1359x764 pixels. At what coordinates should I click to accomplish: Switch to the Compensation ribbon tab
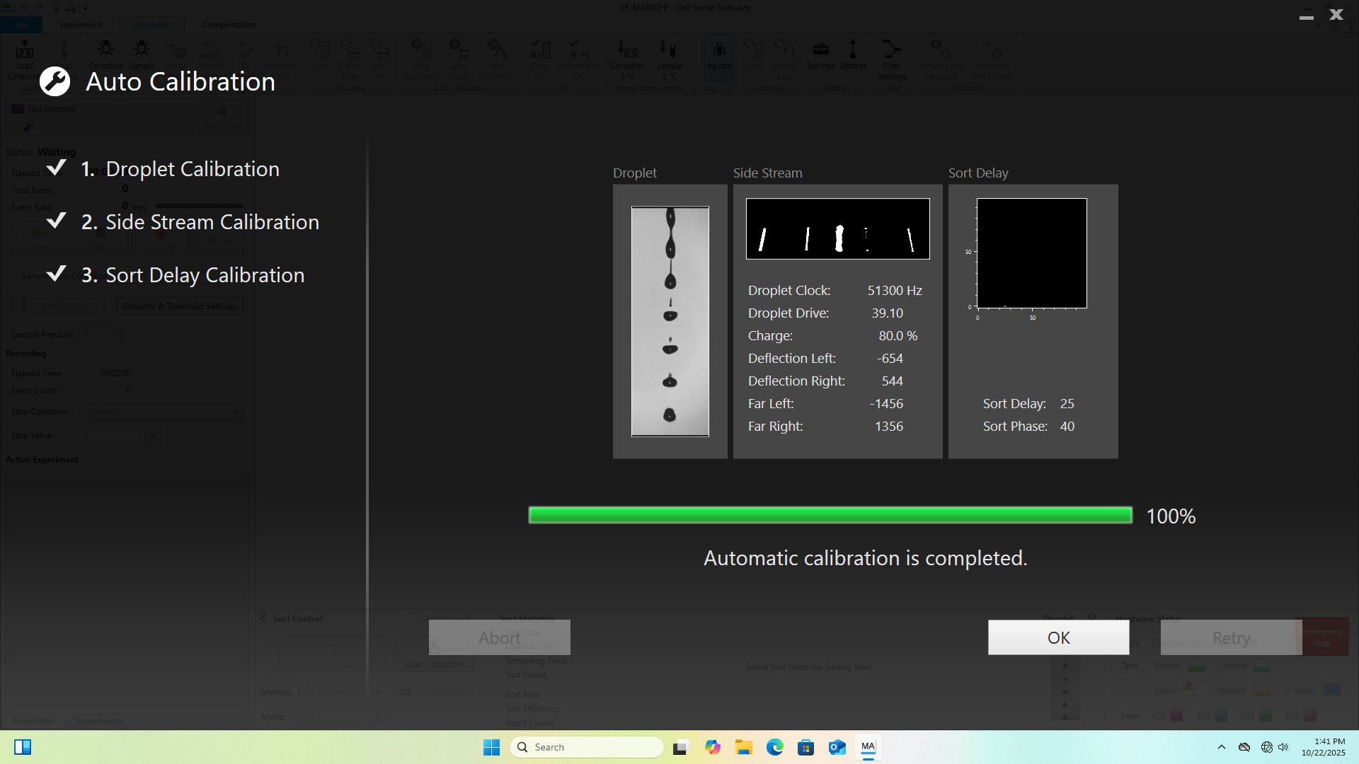click(229, 25)
